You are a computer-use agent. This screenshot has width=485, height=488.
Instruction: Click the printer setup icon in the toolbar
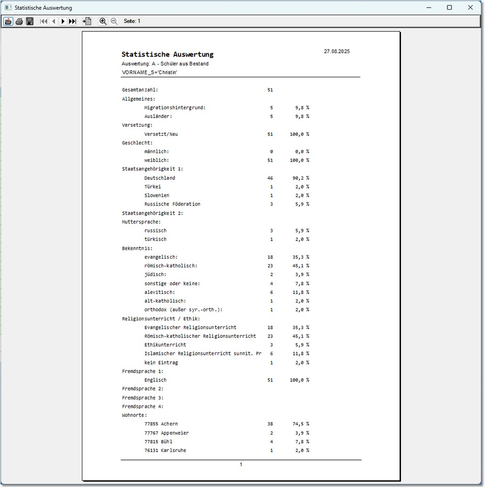pyautogui.click(x=8, y=21)
